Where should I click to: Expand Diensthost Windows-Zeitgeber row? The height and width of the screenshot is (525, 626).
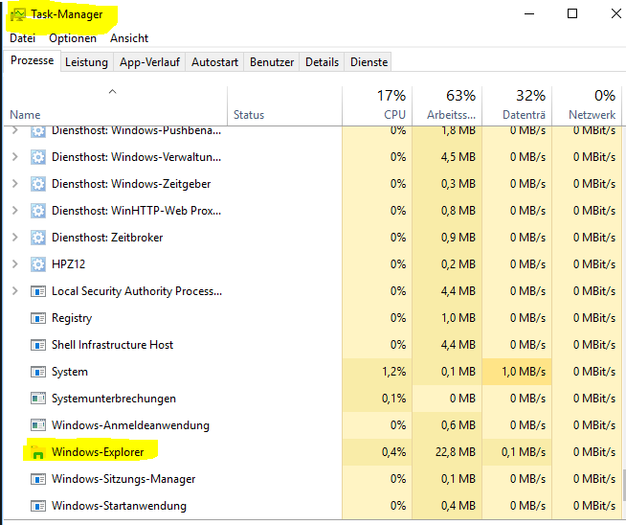point(15,183)
